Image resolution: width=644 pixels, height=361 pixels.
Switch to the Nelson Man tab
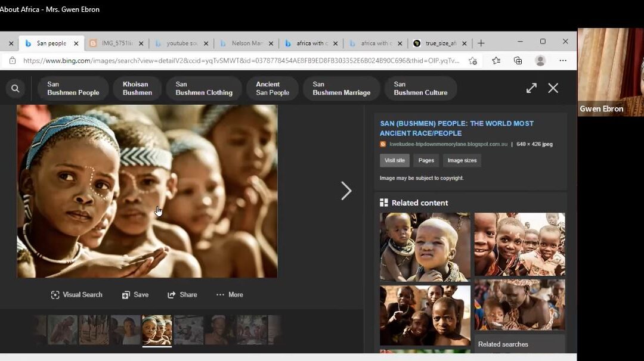[x=246, y=43]
